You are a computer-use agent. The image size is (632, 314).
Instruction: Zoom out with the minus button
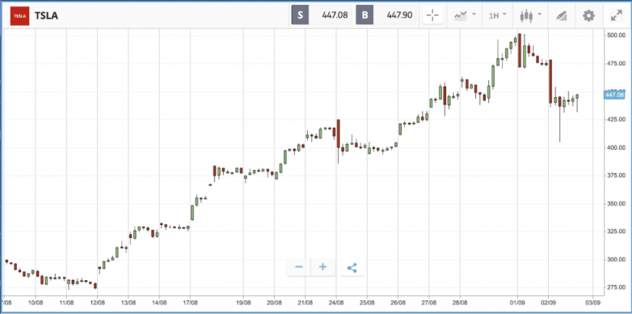[x=299, y=267]
